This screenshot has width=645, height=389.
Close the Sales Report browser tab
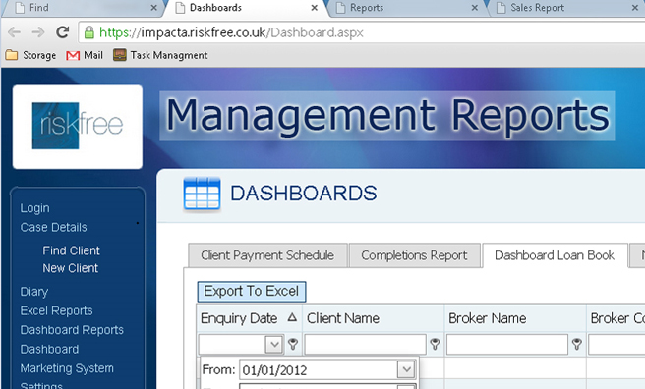(635, 8)
